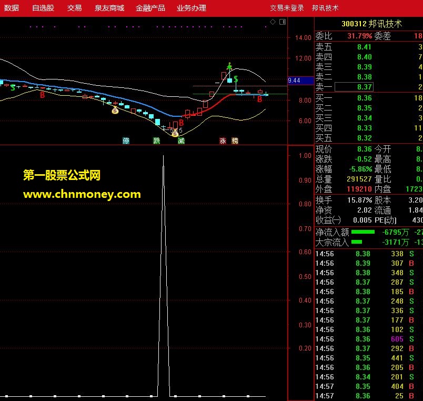Click the 卖五 price 8.41

tap(364, 47)
